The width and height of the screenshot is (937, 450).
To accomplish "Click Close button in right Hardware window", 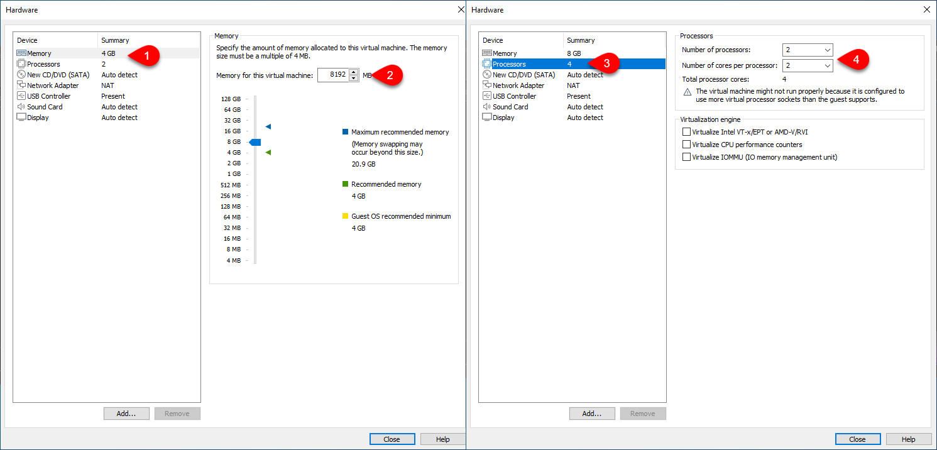I will click(x=858, y=439).
